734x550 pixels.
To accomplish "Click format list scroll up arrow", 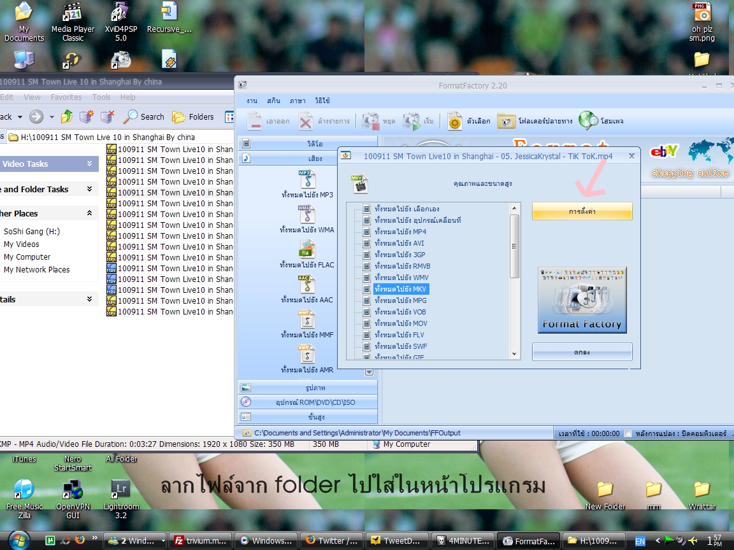I will point(514,208).
